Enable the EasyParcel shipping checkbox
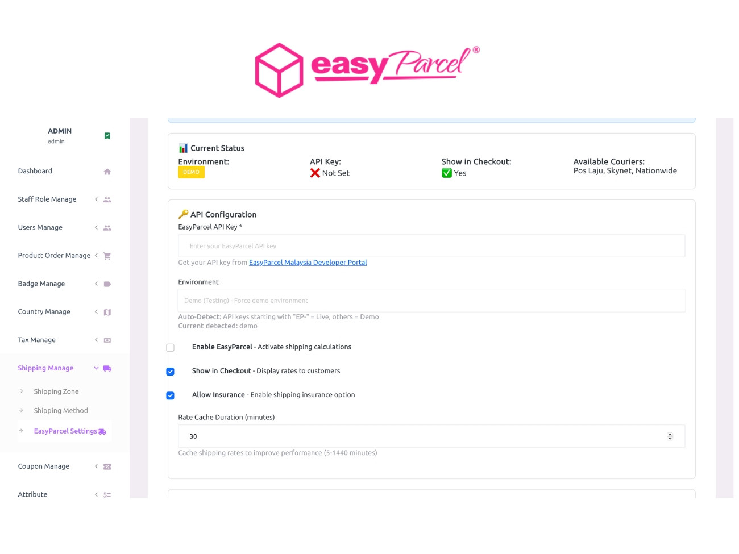The height and width of the screenshot is (554, 739). coord(170,348)
